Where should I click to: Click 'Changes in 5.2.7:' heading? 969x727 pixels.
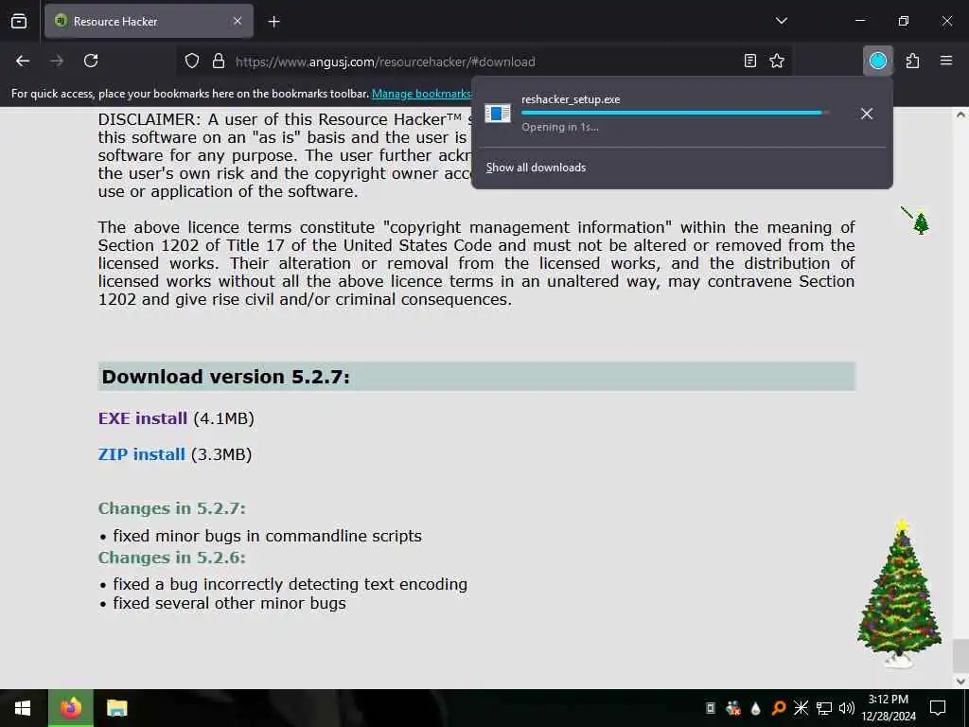[x=172, y=508]
